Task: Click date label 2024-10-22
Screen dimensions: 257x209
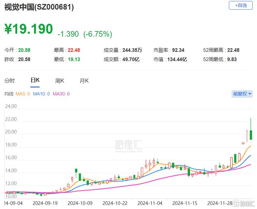Action: click(x=115, y=203)
